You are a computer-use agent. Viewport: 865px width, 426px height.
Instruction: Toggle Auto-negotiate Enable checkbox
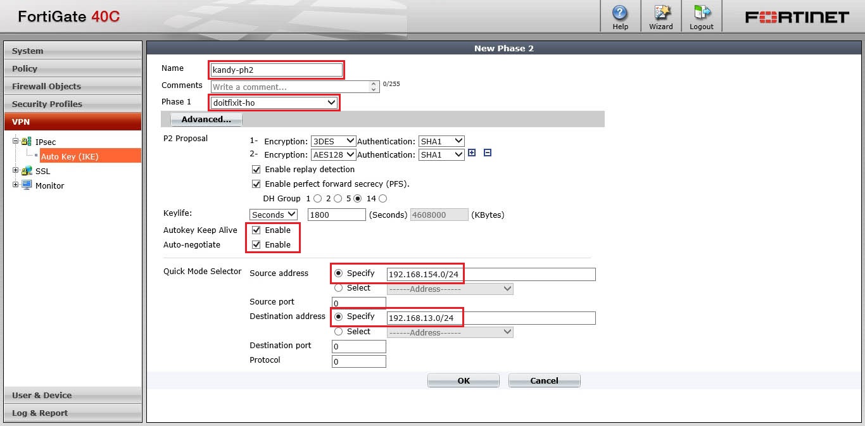[256, 245]
